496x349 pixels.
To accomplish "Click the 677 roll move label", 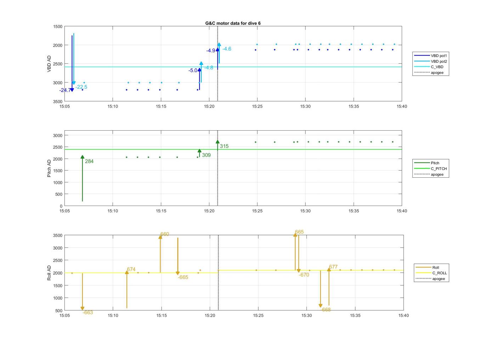I will pos(333,267).
